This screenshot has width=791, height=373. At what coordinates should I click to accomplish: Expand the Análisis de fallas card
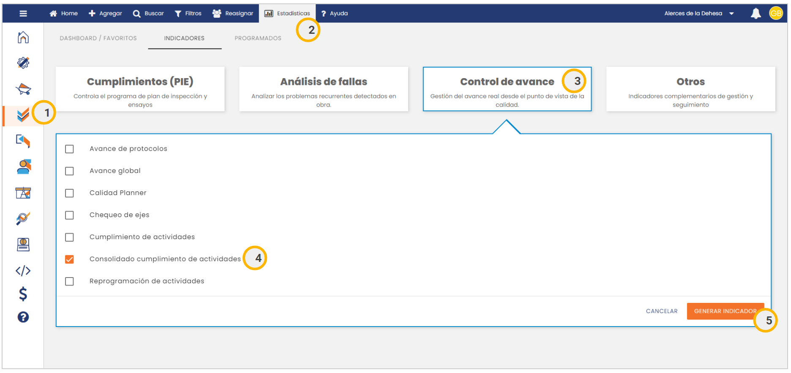pos(324,89)
